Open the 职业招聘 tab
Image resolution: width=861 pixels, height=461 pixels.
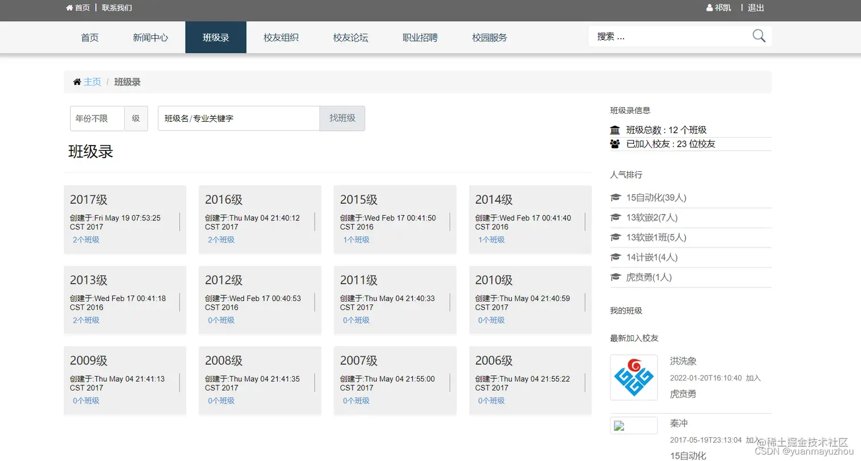click(420, 38)
